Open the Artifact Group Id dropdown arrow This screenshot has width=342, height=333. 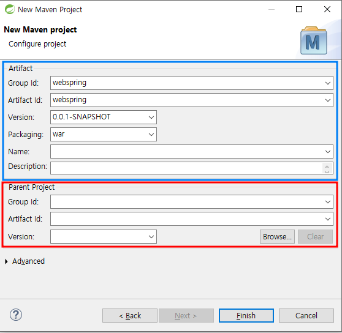(x=328, y=83)
